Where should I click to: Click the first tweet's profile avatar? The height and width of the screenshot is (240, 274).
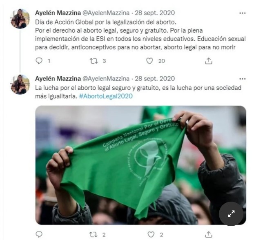click(20, 18)
